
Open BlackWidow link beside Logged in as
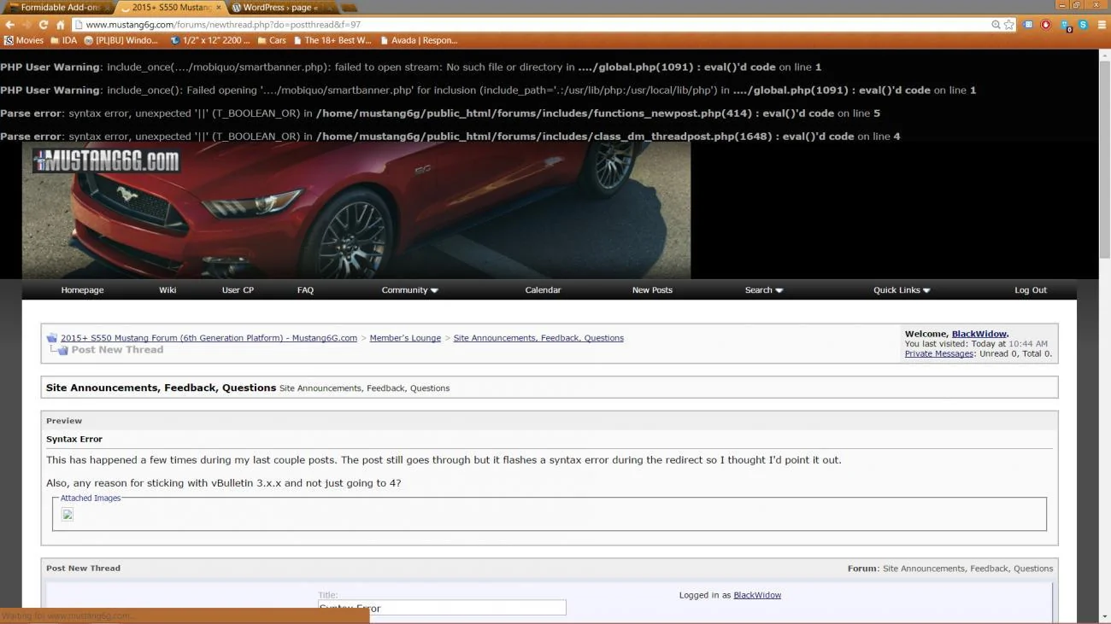pyautogui.click(x=757, y=595)
